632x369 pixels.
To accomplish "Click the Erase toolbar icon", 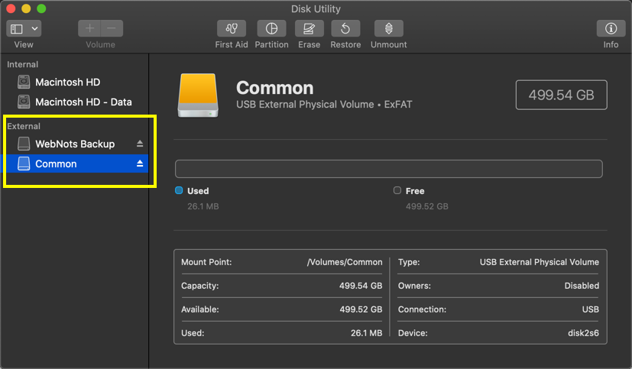I will pos(309,28).
